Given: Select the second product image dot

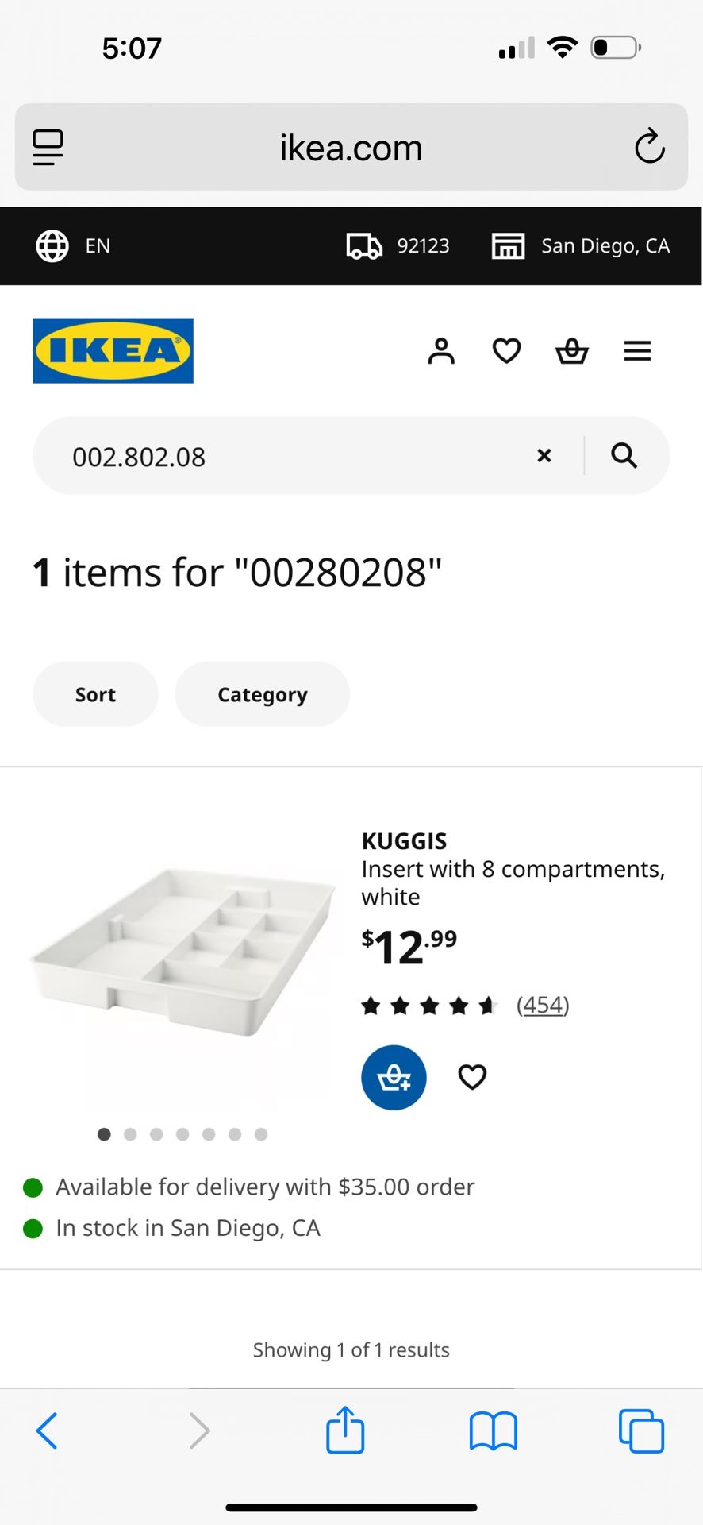Looking at the screenshot, I should coord(130,1134).
